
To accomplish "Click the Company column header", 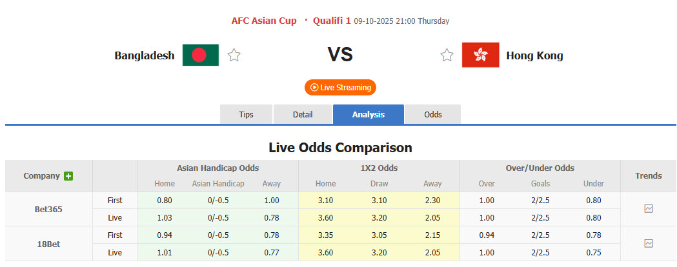I will 42,175.
